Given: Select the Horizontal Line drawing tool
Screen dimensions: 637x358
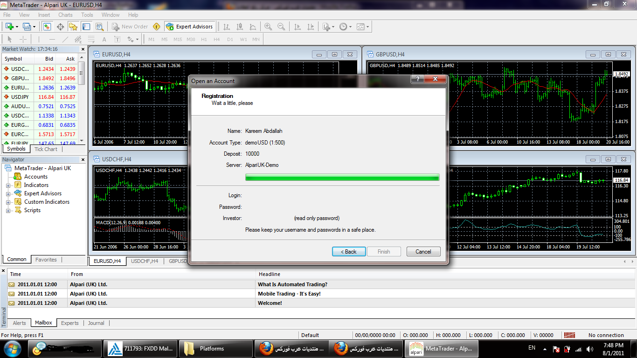Looking at the screenshot, I should 52,39.
